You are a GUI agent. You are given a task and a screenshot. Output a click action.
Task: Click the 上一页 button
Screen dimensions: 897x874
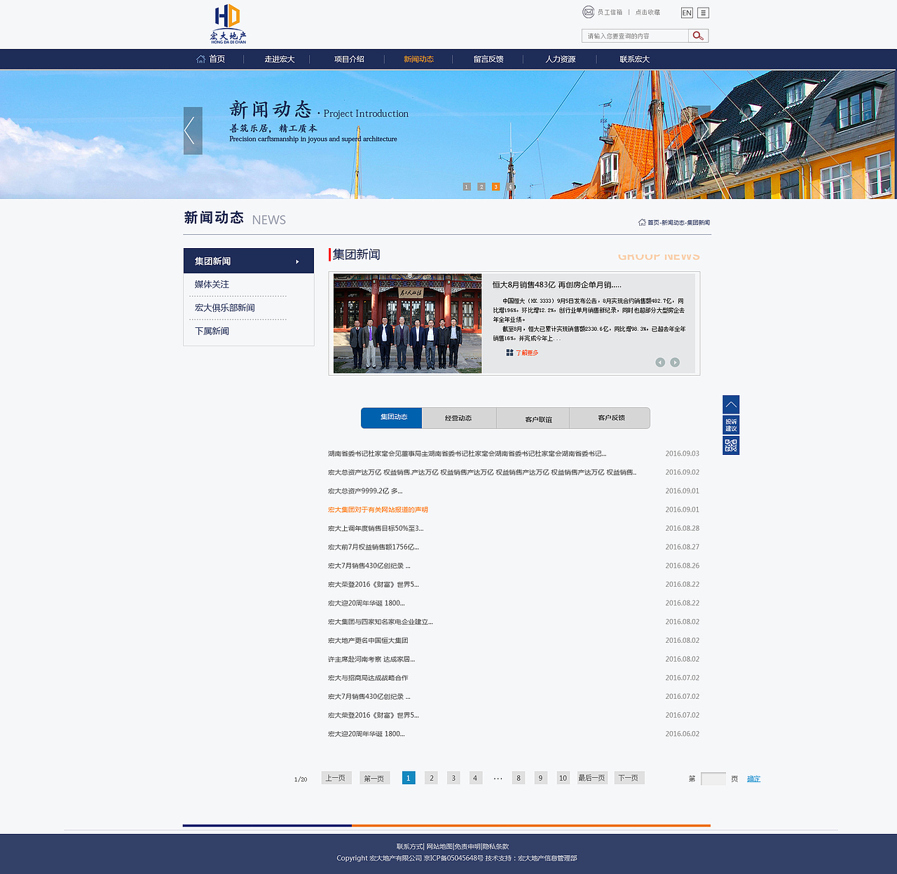click(x=336, y=778)
